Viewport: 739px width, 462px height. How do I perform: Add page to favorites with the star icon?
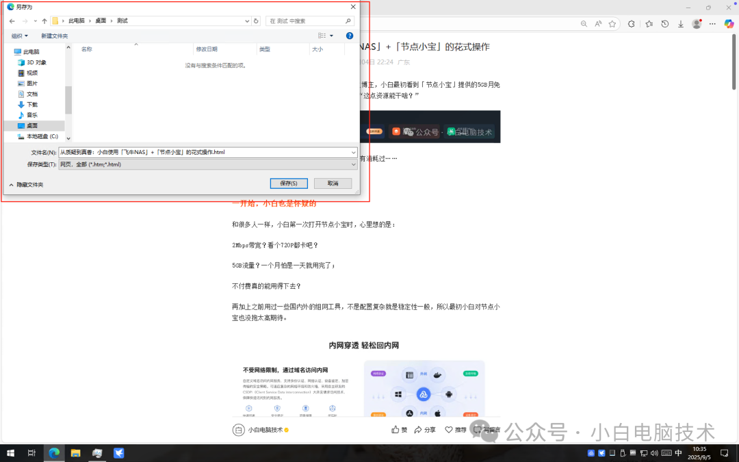click(612, 23)
